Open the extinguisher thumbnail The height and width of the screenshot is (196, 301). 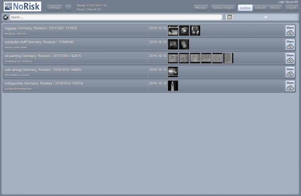[x=173, y=85]
